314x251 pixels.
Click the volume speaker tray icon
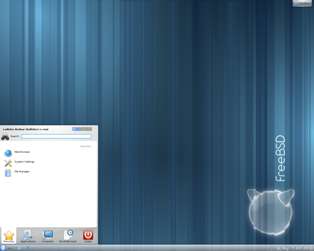tap(286, 248)
